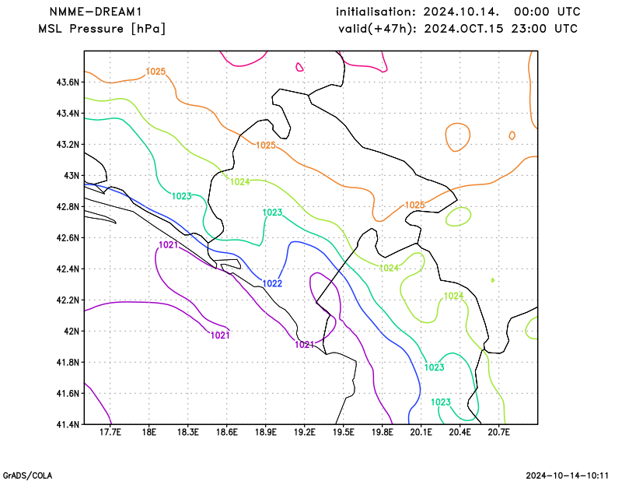Click the 19.5E longitude axis label
The image size is (622, 481).
(x=344, y=433)
